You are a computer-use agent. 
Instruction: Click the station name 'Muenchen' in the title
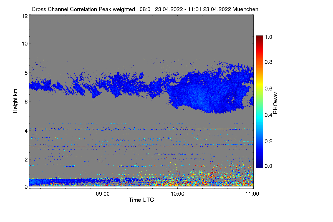[246, 9]
